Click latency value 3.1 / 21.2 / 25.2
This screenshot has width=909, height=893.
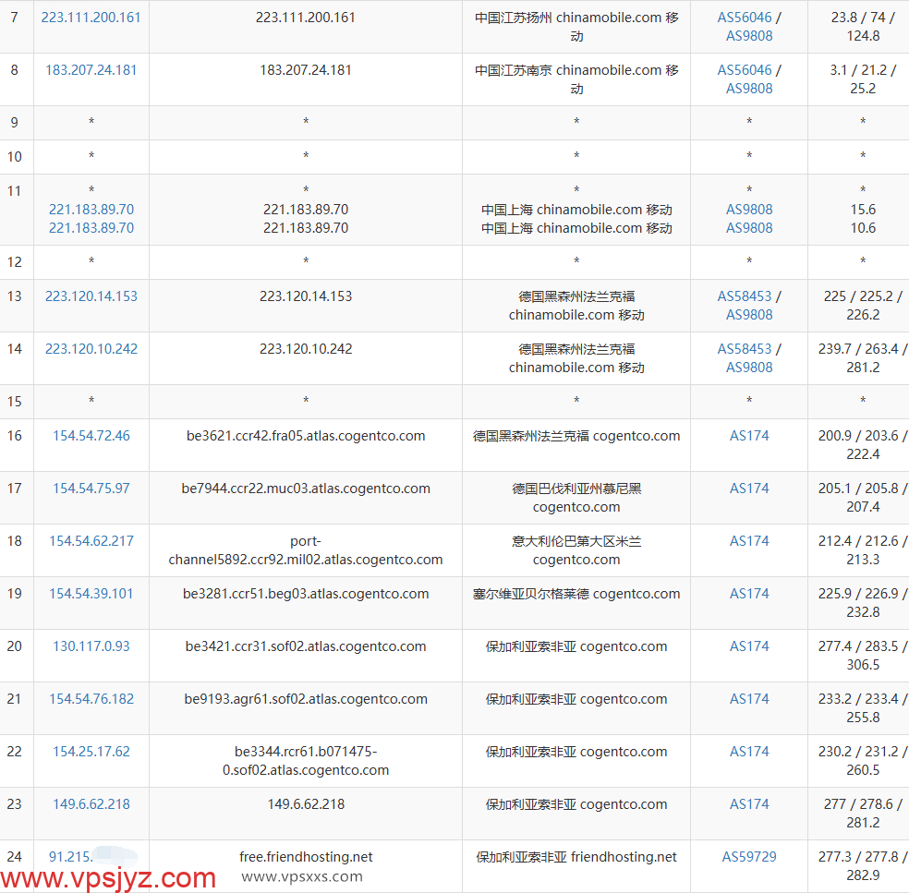coord(863,79)
